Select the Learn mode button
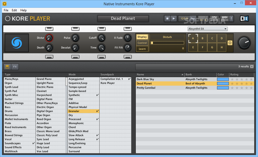The width and height of the screenshot is (258, 157). pos(142,49)
